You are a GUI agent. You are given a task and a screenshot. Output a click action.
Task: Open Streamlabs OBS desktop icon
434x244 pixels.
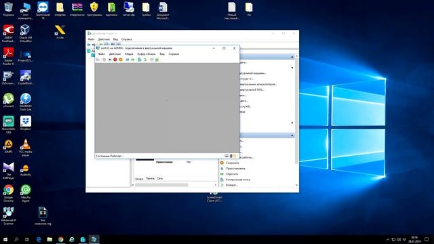(8, 125)
